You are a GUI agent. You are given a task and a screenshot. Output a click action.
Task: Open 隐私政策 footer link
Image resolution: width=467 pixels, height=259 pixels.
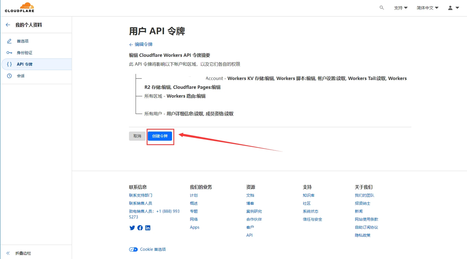[x=362, y=235]
